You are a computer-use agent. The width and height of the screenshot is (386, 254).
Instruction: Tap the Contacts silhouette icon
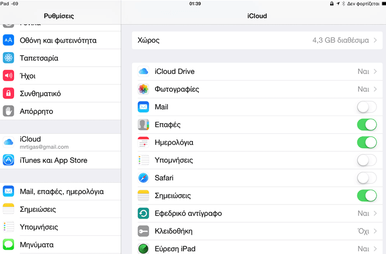(143, 124)
